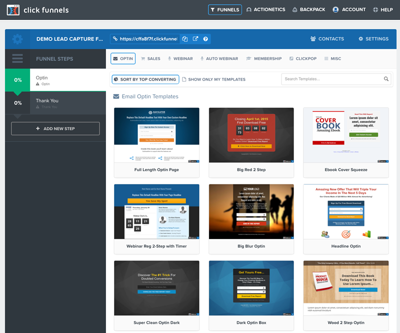Choose the Headline Optin template

346,219
